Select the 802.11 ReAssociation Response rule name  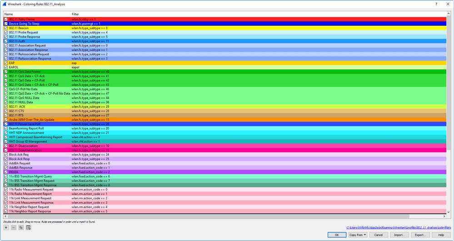(30, 58)
